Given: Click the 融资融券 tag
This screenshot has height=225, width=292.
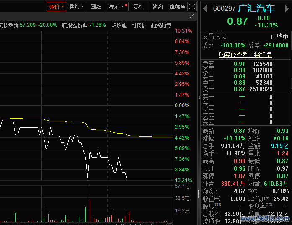Looking at the screenshot, I should 161,25.
